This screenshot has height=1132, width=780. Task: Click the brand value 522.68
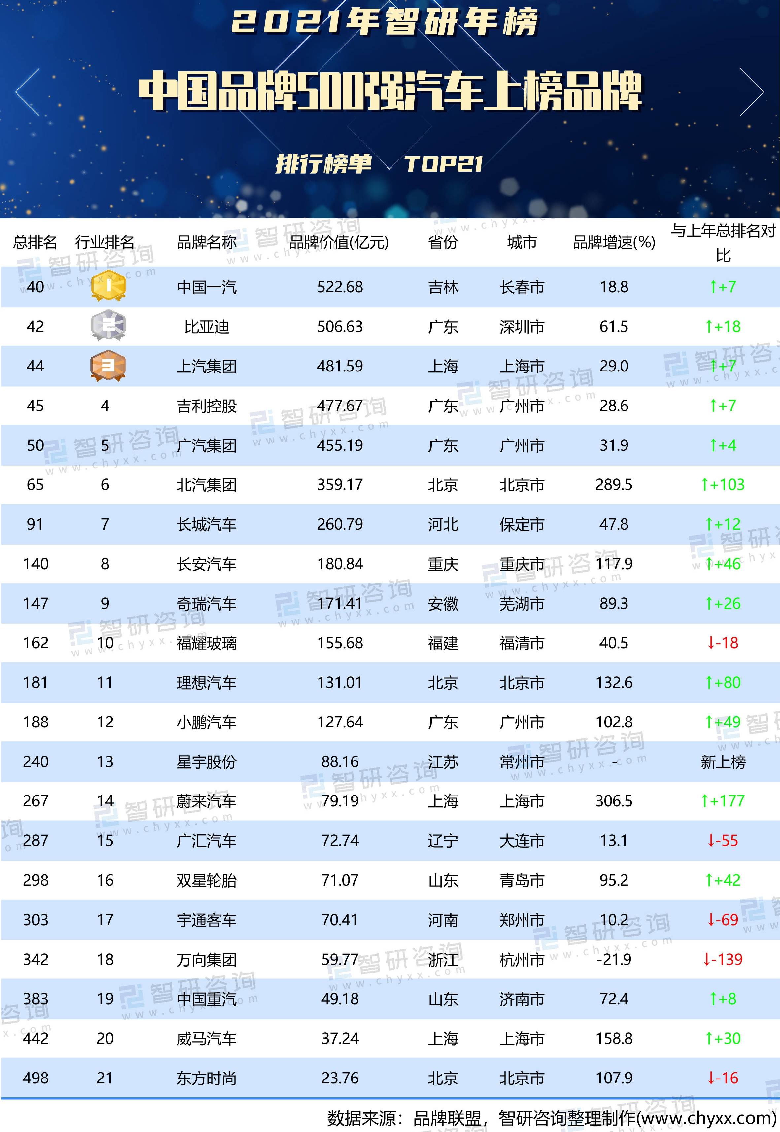(340, 286)
